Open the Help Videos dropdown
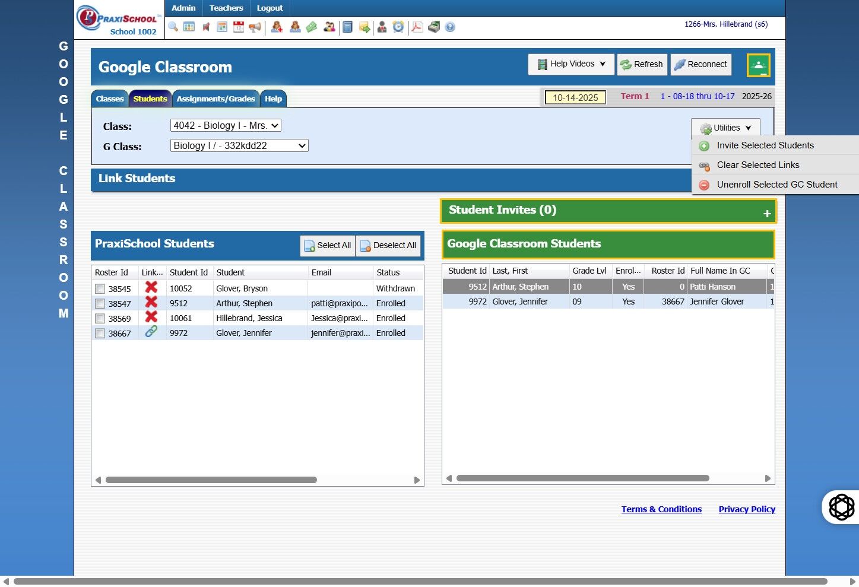This screenshot has height=587, width=859. [571, 64]
